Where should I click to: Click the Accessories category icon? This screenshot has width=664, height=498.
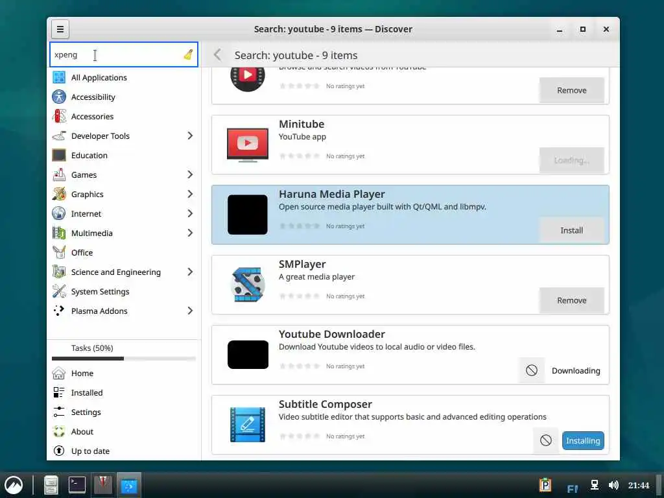tap(59, 117)
